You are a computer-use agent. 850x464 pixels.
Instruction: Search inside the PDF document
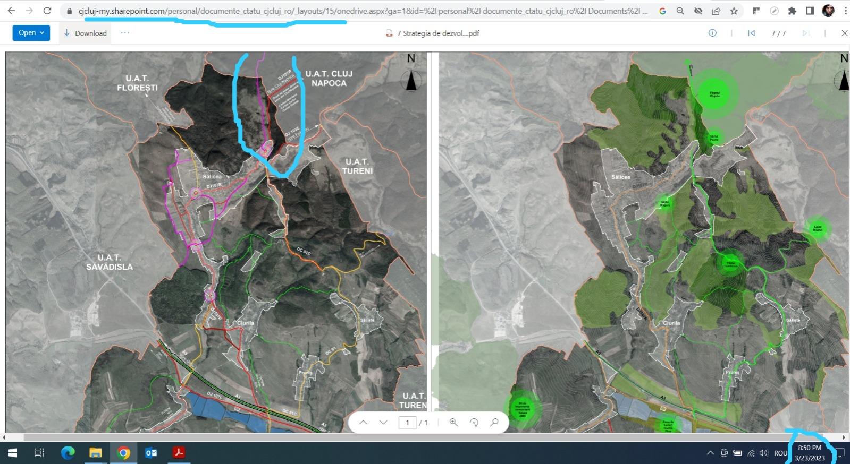[494, 422]
